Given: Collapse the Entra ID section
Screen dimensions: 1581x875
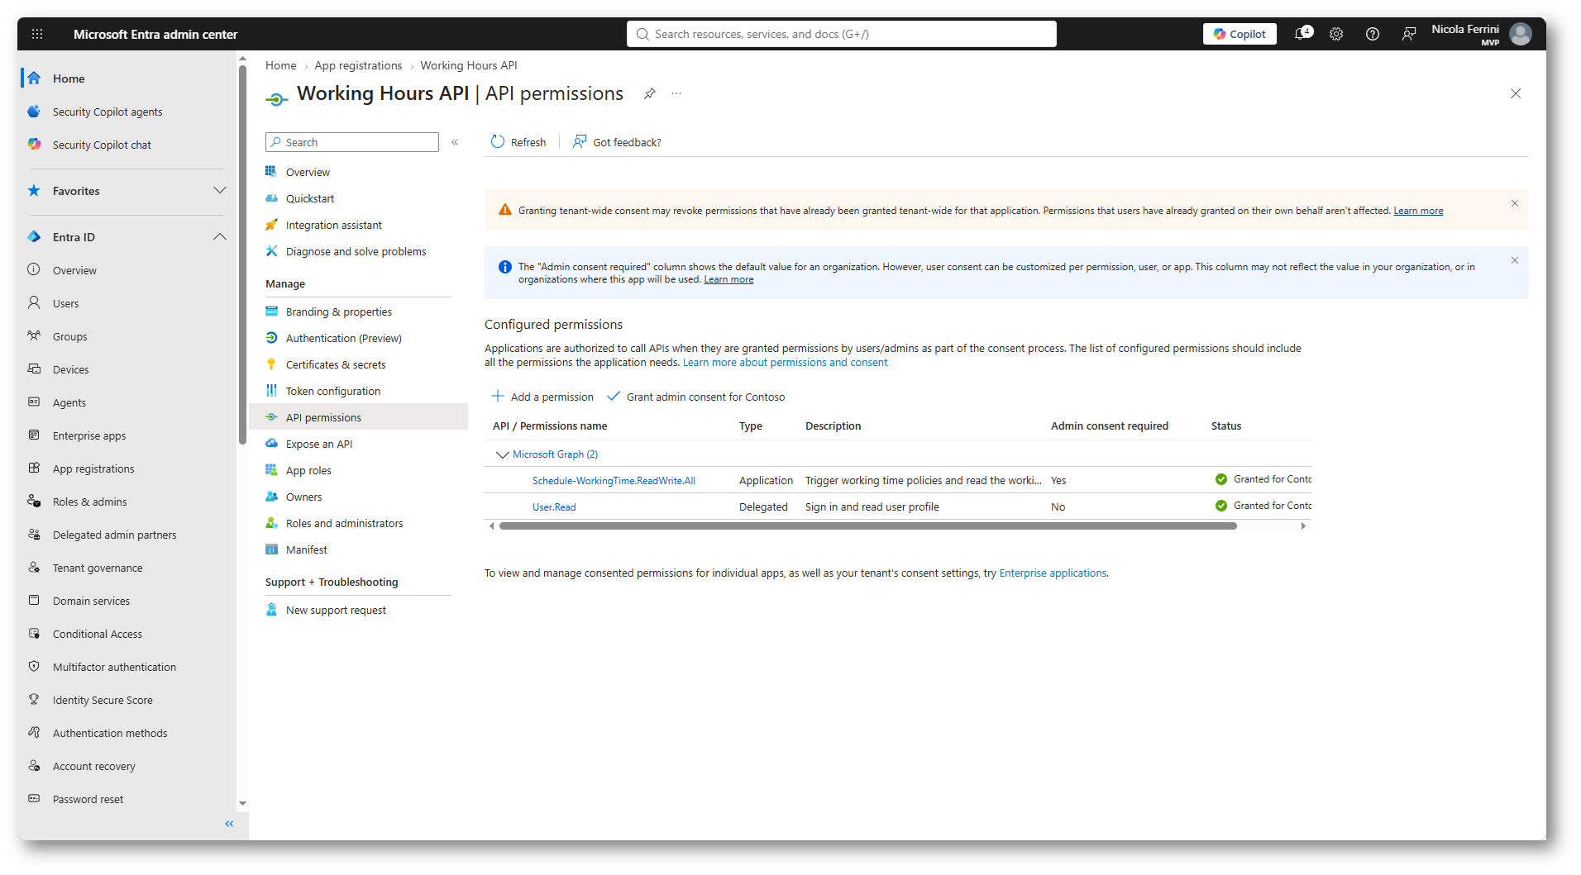Looking at the screenshot, I should (x=219, y=237).
